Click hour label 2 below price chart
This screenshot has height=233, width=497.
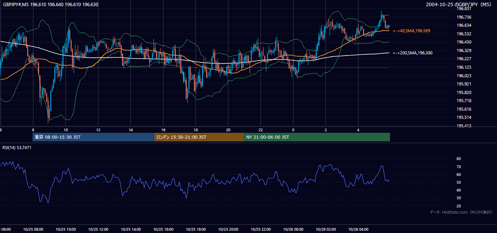point(326,130)
